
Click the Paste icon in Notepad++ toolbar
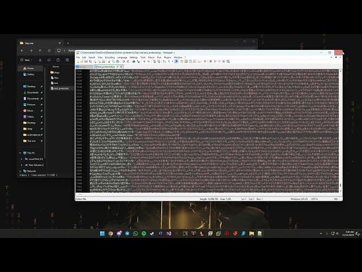click(118, 62)
